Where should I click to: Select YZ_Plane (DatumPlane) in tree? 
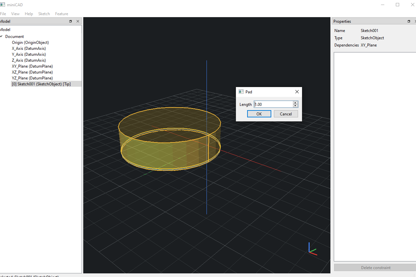pos(32,78)
